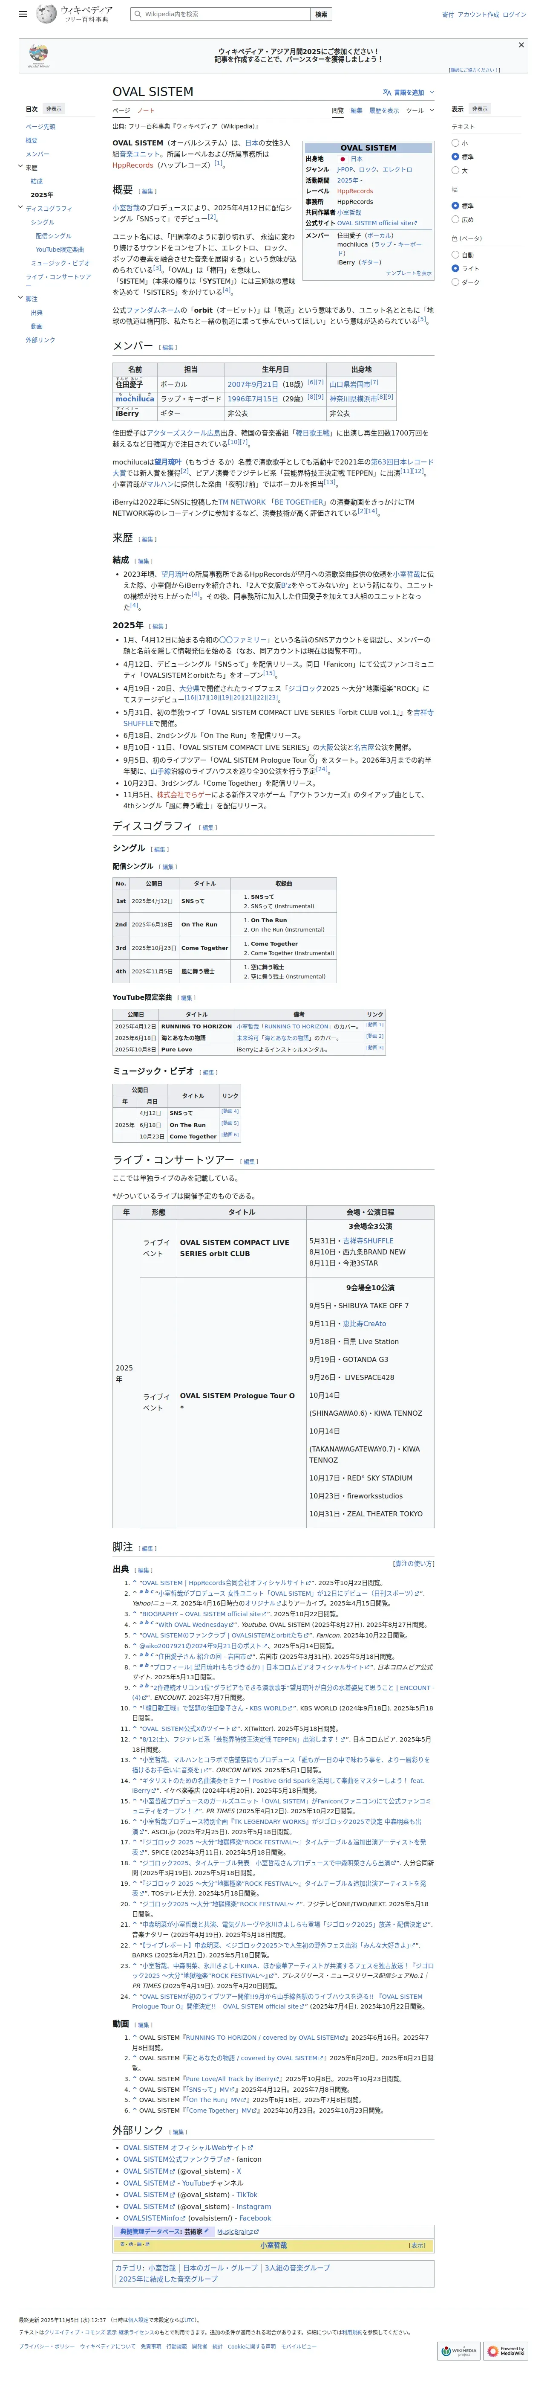The width and height of the screenshot is (547, 2398).
Task: Open 動画 4 reference link for SNSって
Action: 230,1111
